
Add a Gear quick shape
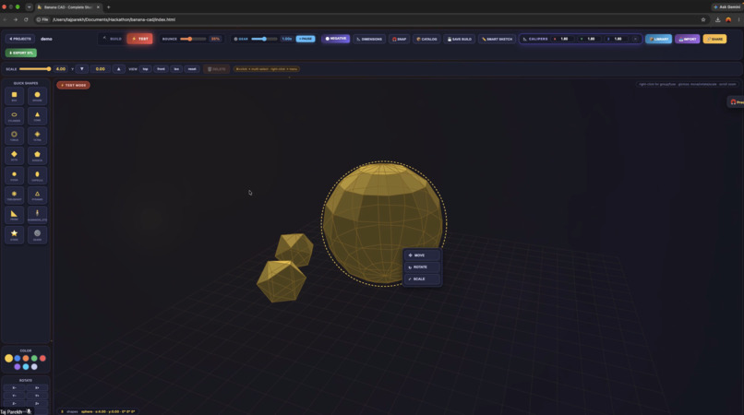click(37, 235)
